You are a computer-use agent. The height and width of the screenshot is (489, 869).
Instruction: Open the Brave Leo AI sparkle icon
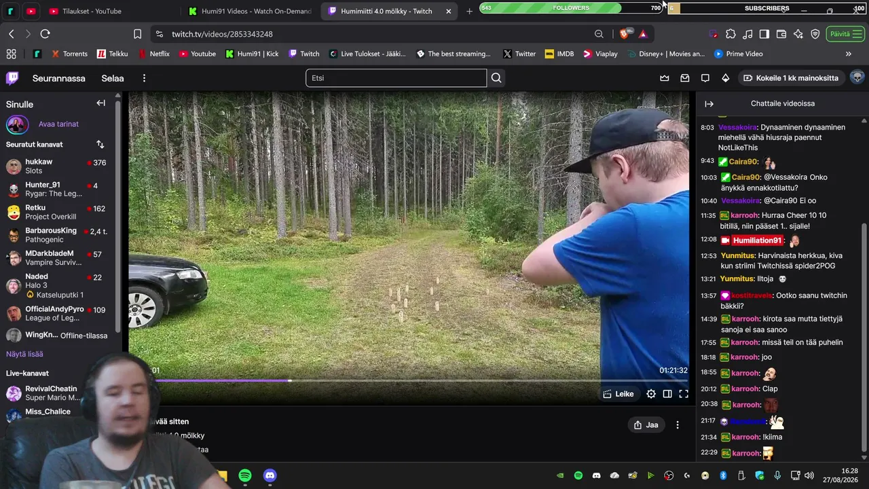[798, 34]
